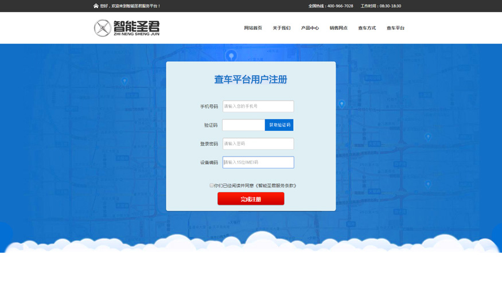
Task: Click the large map pin above the form
Action: tap(231, 56)
